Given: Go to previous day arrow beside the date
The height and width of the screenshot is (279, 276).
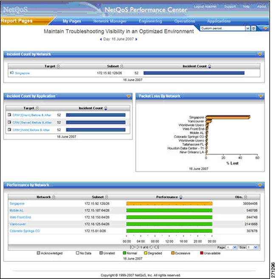Looking at the screenshot, I should click(101, 39).
